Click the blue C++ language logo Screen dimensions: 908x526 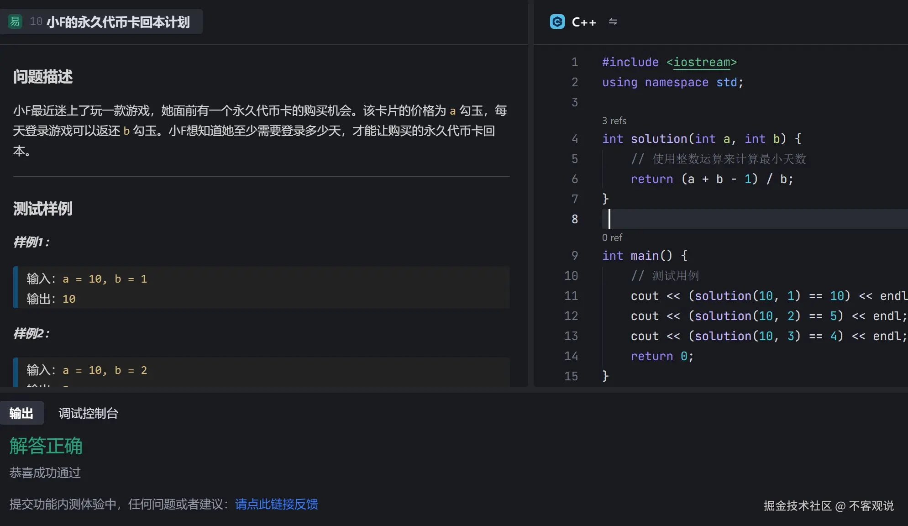(x=557, y=21)
